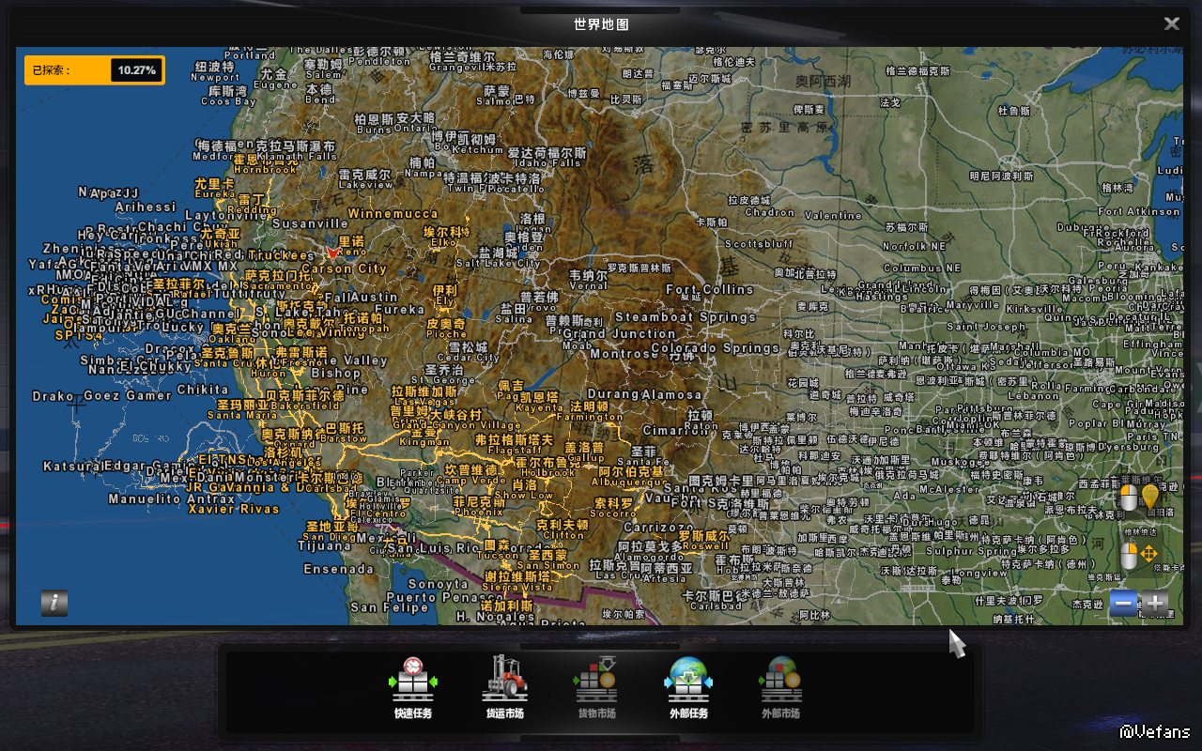Click the Chadron city label
The height and width of the screenshot is (751, 1202).
[x=769, y=213]
